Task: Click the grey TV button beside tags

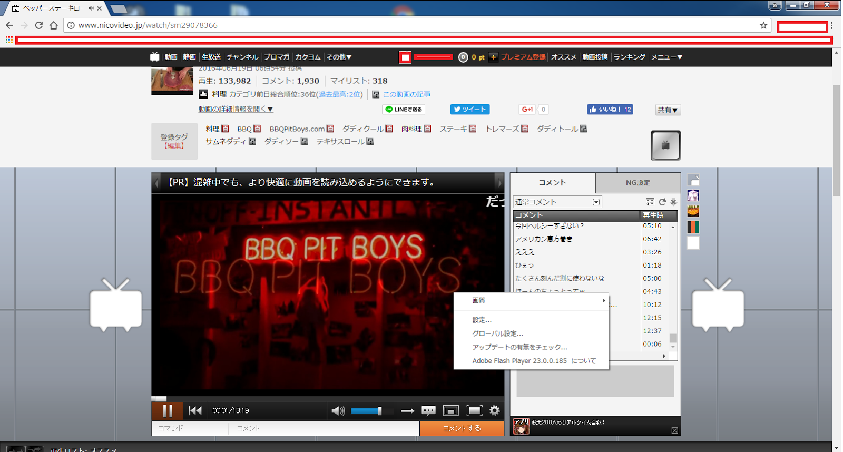Action: [666, 145]
